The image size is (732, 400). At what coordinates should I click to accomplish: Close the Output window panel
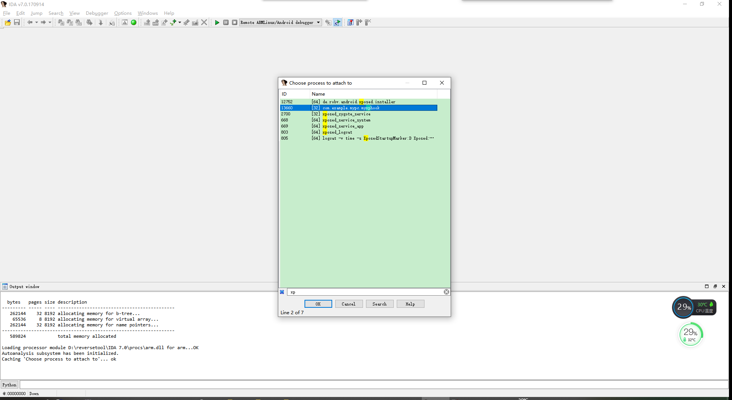click(x=724, y=287)
